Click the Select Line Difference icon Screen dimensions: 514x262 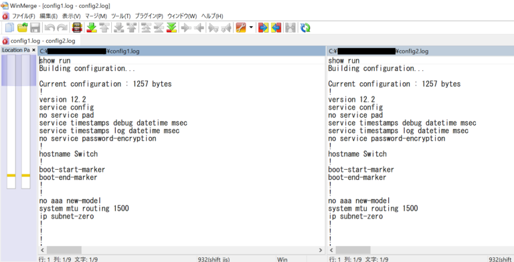[77, 28]
